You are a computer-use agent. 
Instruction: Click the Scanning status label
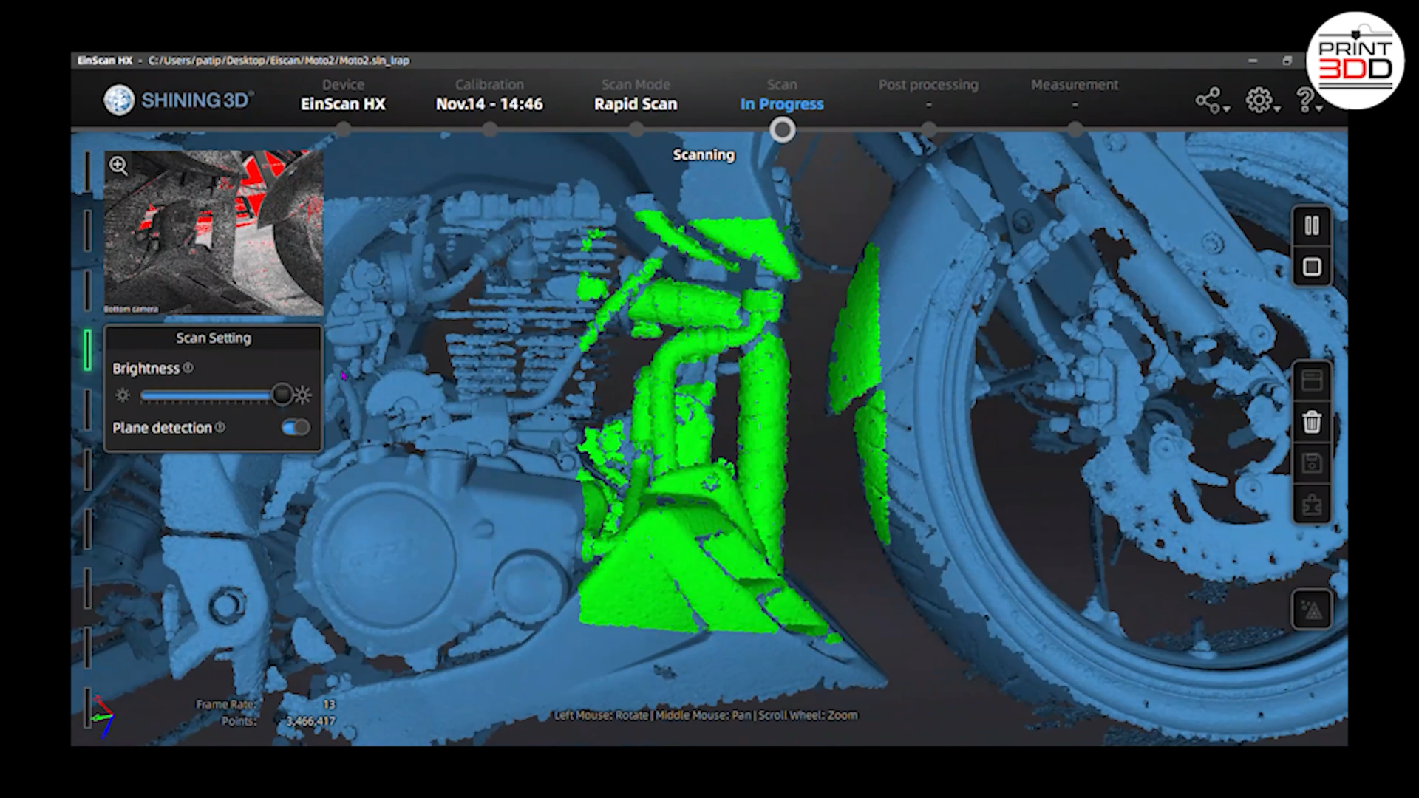pos(704,154)
